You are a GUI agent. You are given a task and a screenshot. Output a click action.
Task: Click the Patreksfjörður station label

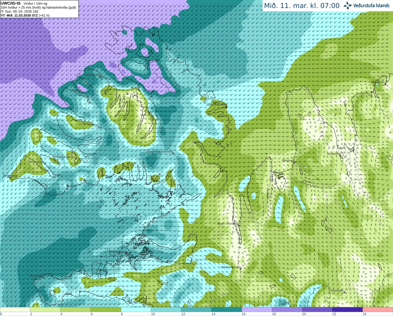(x=36, y=162)
